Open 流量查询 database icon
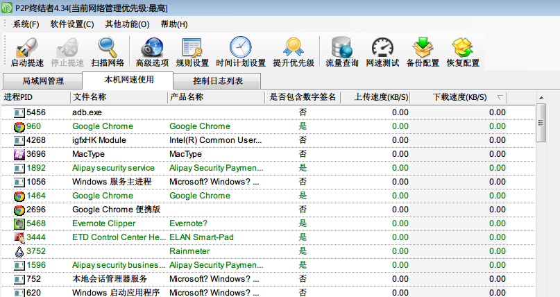Viewport: 560px width, 297px height. point(342,47)
